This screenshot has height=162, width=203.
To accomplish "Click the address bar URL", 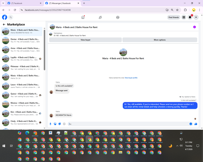I will 48,10.
